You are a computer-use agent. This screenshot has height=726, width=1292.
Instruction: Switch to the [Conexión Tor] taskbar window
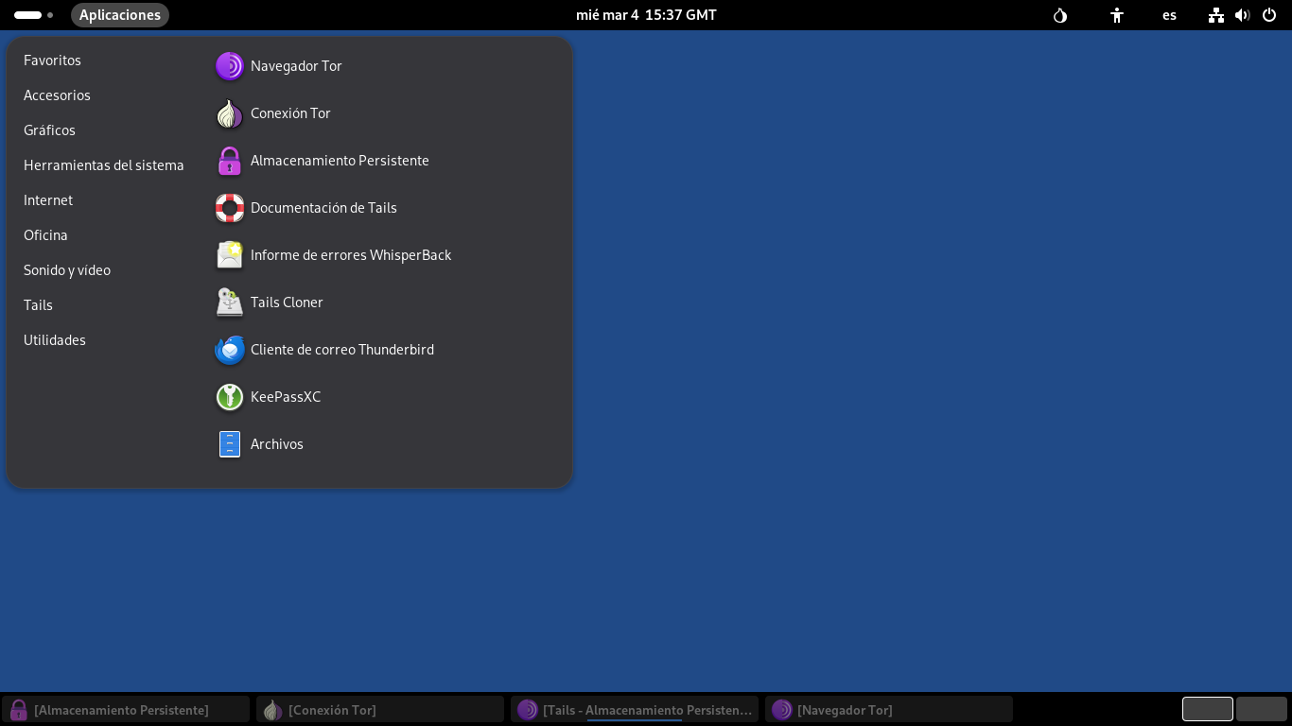379,710
